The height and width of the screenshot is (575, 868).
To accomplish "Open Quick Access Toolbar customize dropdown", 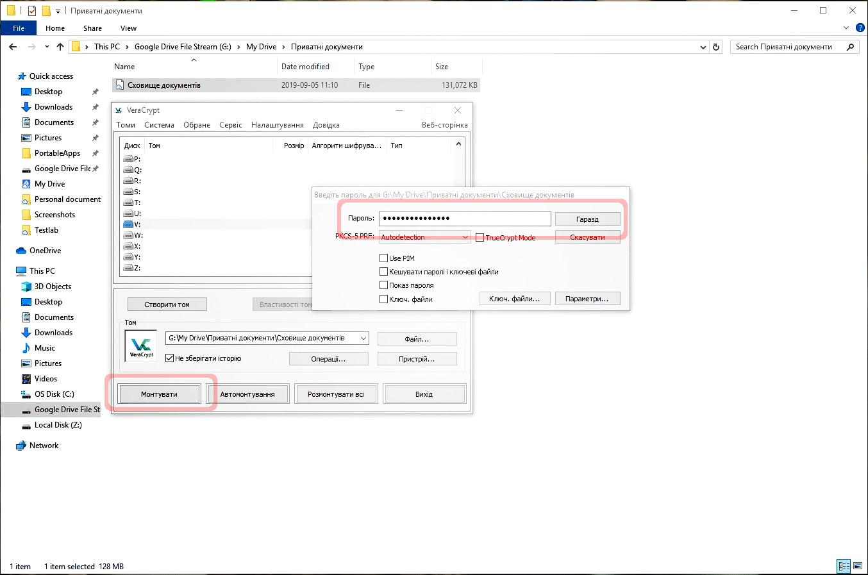I will click(x=58, y=11).
